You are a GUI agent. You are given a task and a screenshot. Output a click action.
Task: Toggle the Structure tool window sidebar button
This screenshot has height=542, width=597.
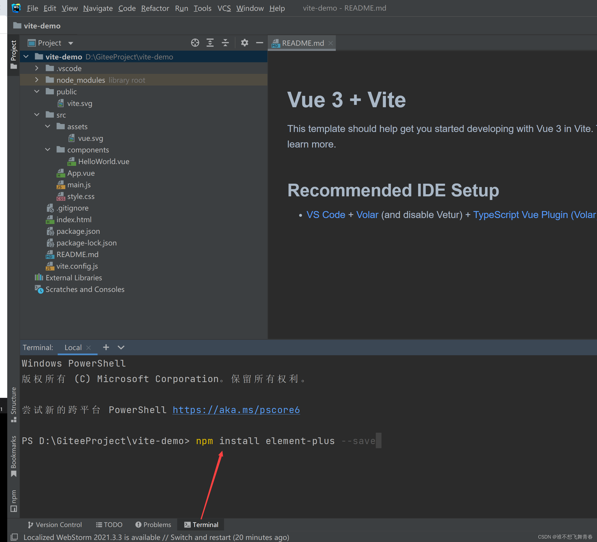coord(14,405)
